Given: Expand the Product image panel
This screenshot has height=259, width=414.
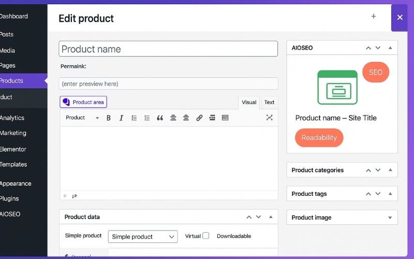Looking at the screenshot, I should pos(390,218).
